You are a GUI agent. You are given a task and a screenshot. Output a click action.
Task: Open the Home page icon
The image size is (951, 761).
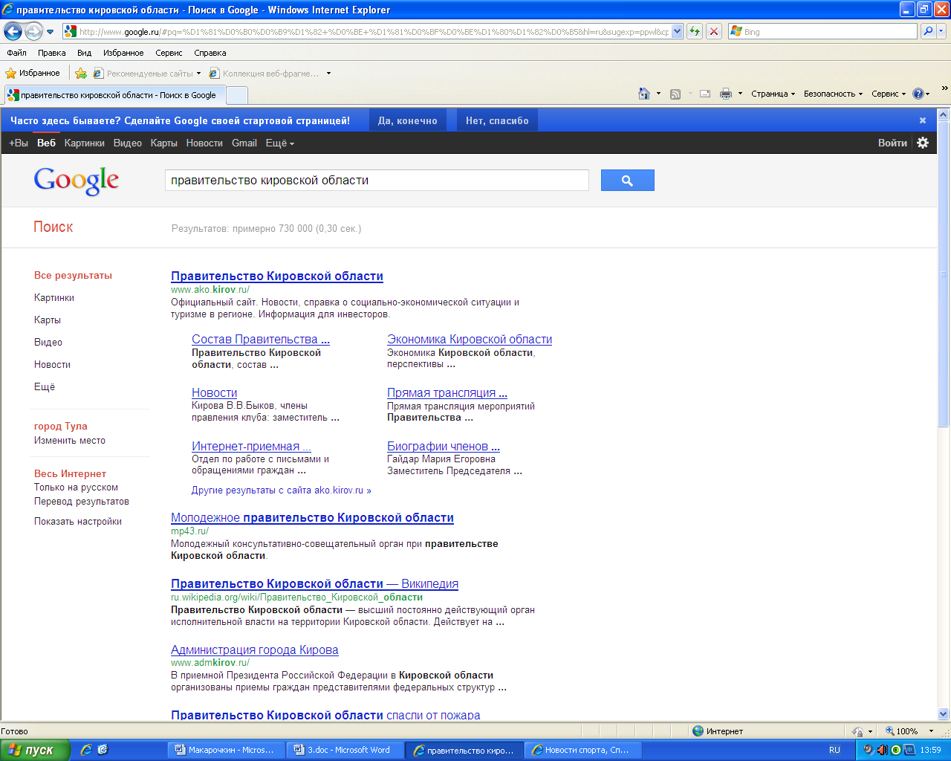[x=644, y=94]
